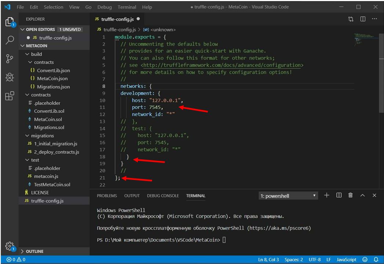Screen dimensions: 384x264
Task: Click the split terminal icon
Action: click(x=339, y=196)
